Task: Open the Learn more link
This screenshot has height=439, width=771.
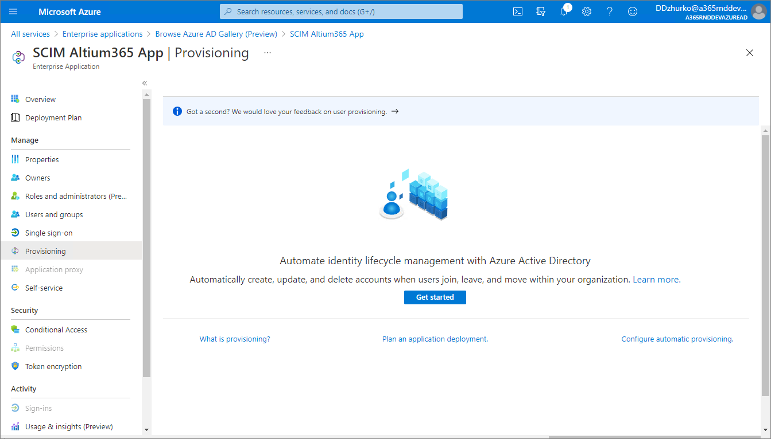Action: (656, 280)
